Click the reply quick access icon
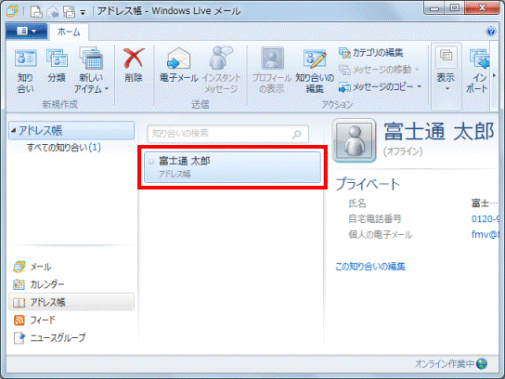This screenshot has width=505, height=379. pos(53,11)
